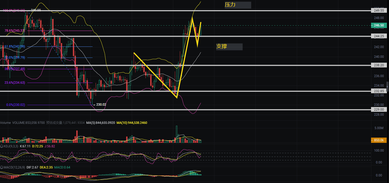
Task: Expand the right side panel arrow handle
Action: pyautogui.click(x=387, y=87)
